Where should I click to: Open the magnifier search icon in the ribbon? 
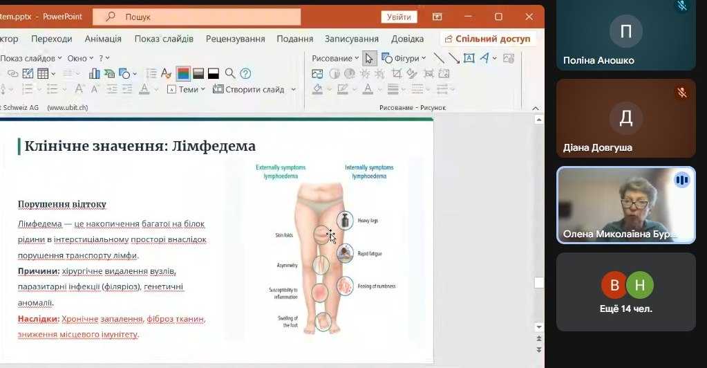[230, 73]
